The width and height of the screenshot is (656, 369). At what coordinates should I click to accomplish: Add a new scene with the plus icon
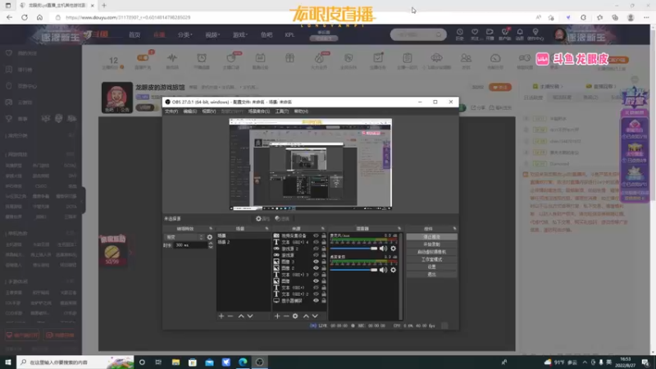click(x=221, y=317)
